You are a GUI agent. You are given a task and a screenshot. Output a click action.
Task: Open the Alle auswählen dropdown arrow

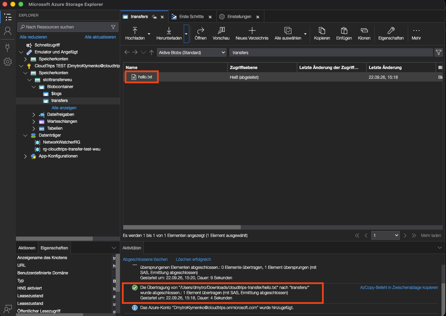pos(305,34)
